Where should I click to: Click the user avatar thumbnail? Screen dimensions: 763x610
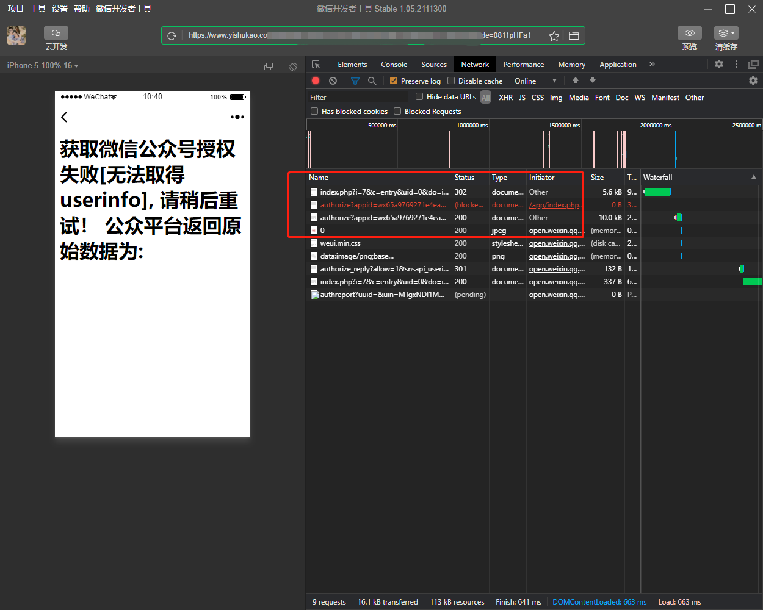(x=16, y=35)
